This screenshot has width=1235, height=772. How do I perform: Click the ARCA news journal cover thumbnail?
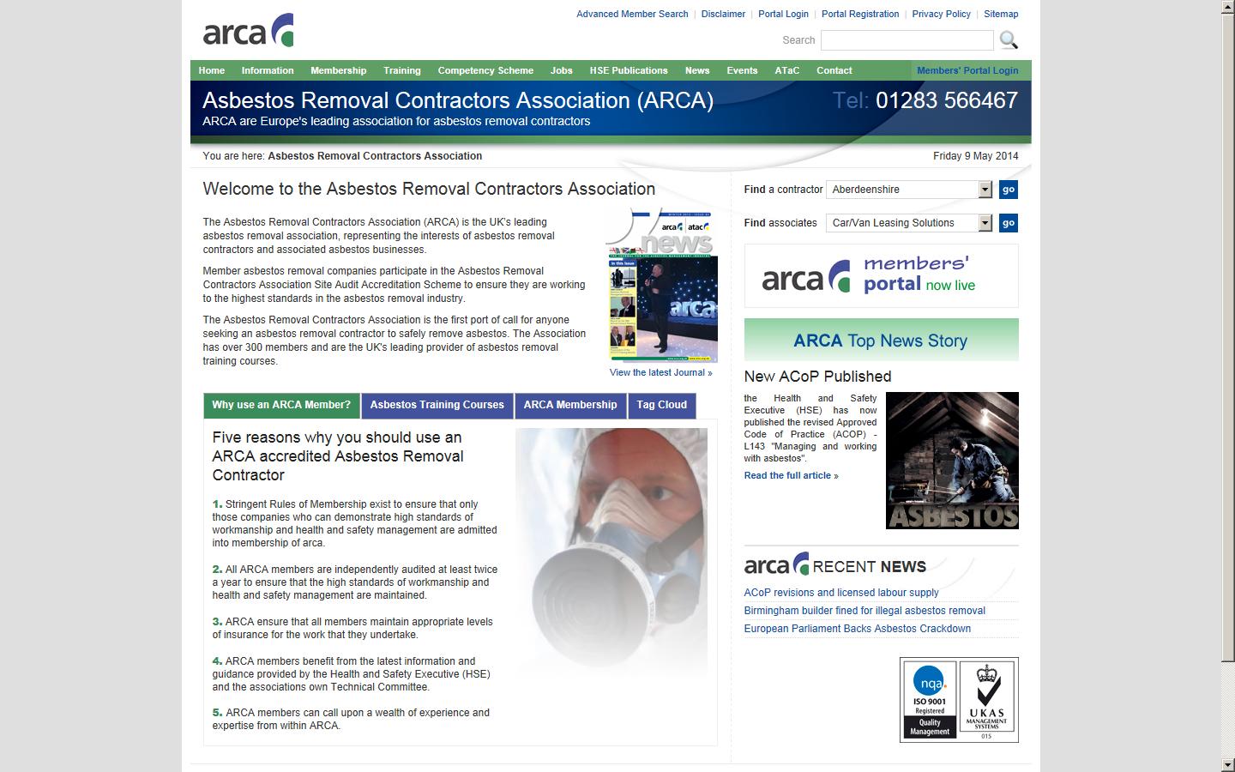(662, 287)
